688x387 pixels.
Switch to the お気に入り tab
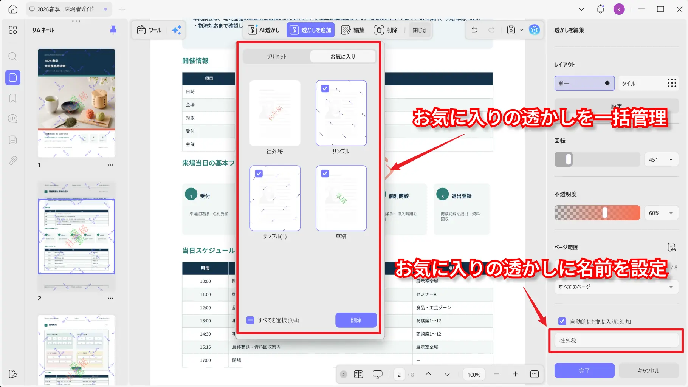[343, 57]
